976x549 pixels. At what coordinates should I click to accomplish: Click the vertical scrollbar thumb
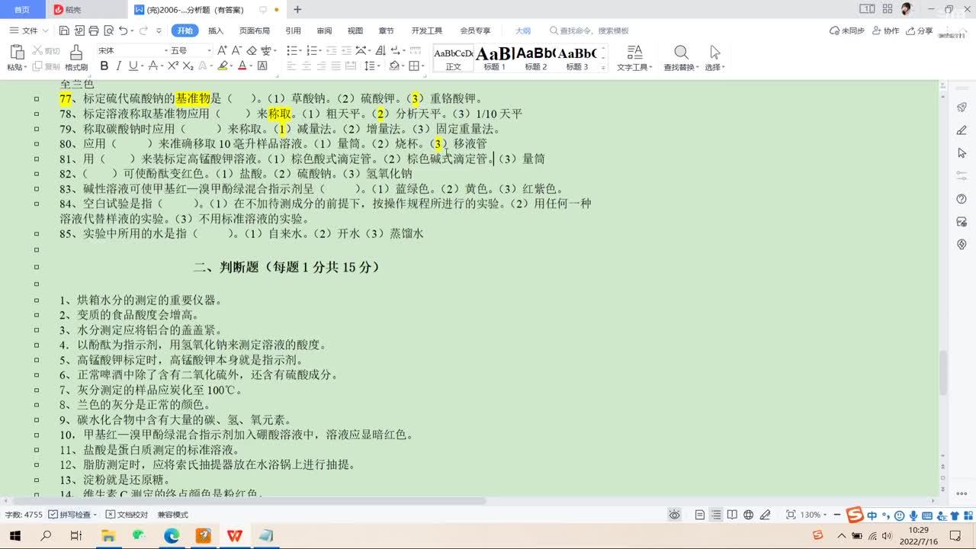(942, 372)
